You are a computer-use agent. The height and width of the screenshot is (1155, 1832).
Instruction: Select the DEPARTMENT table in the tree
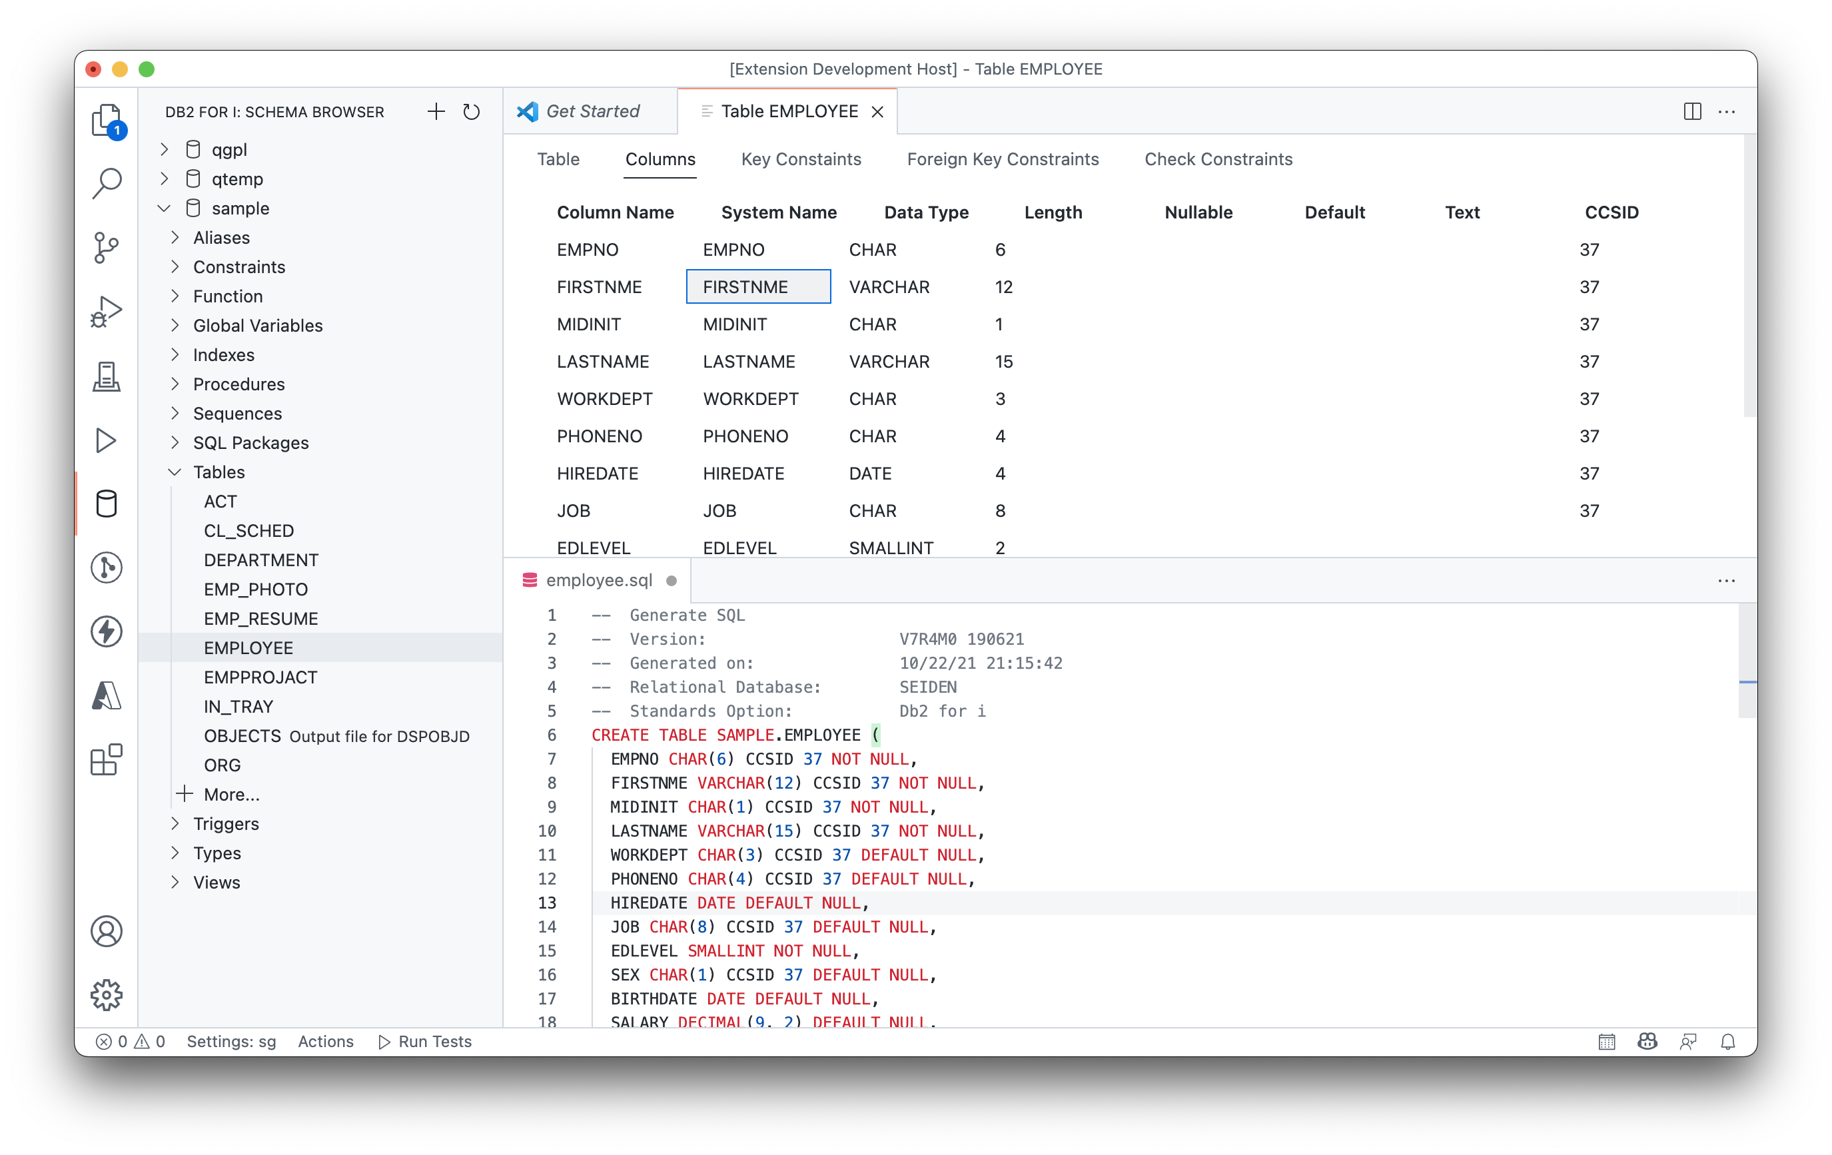261,560
